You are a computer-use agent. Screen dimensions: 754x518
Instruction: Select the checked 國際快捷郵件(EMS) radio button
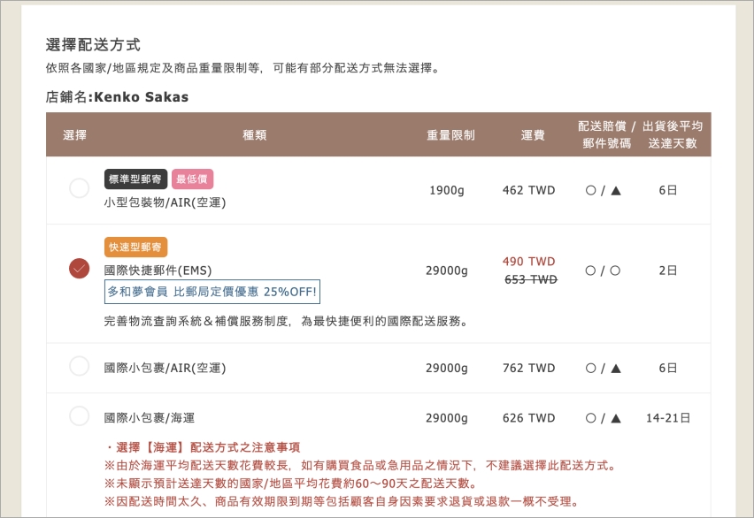coord(79,269)
